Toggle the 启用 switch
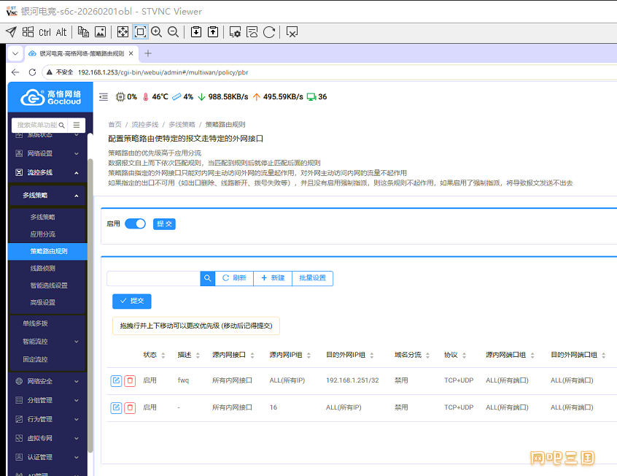 [135, 224]
